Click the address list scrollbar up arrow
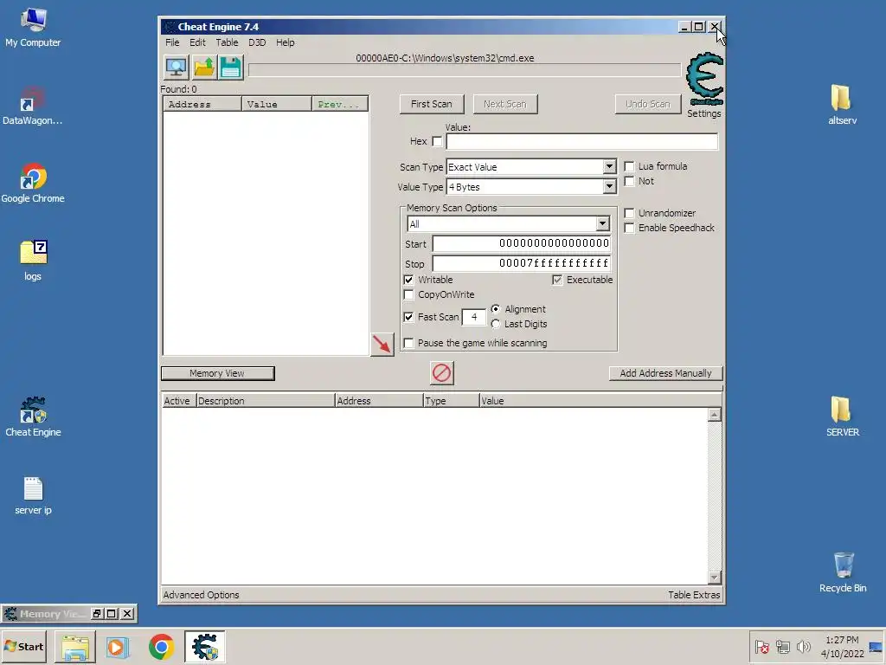 [714, 415]
